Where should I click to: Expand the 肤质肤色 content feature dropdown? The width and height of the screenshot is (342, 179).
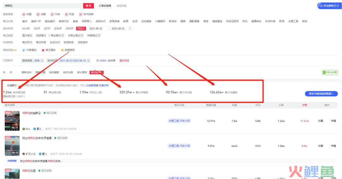point(69,42)
